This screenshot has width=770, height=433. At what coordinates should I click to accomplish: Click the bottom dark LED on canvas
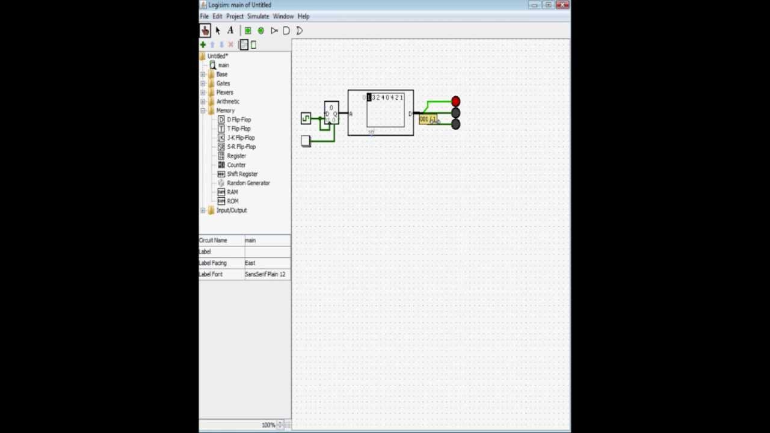455,124
